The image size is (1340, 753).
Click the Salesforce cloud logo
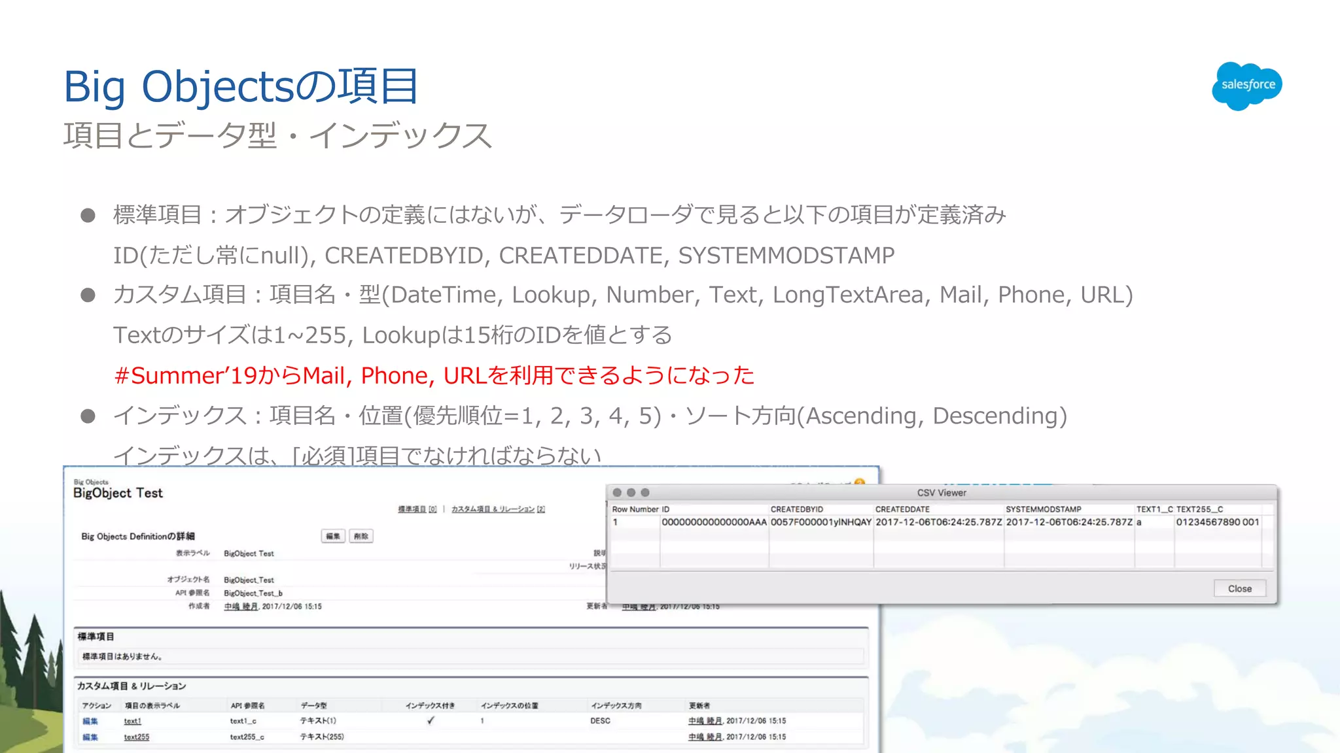[x=1246, y=86]
